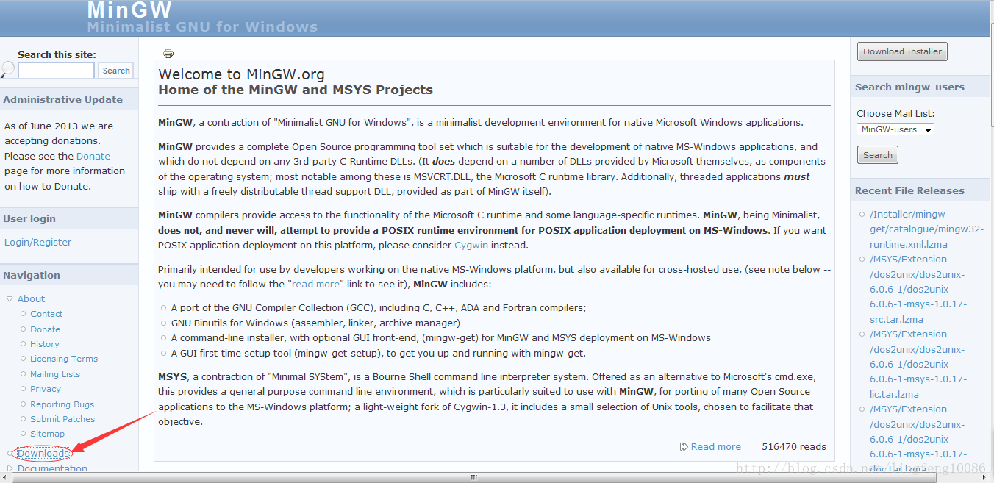Click the Download Installer button
This screenshot has width=994, height=483.
click(902, 51)
